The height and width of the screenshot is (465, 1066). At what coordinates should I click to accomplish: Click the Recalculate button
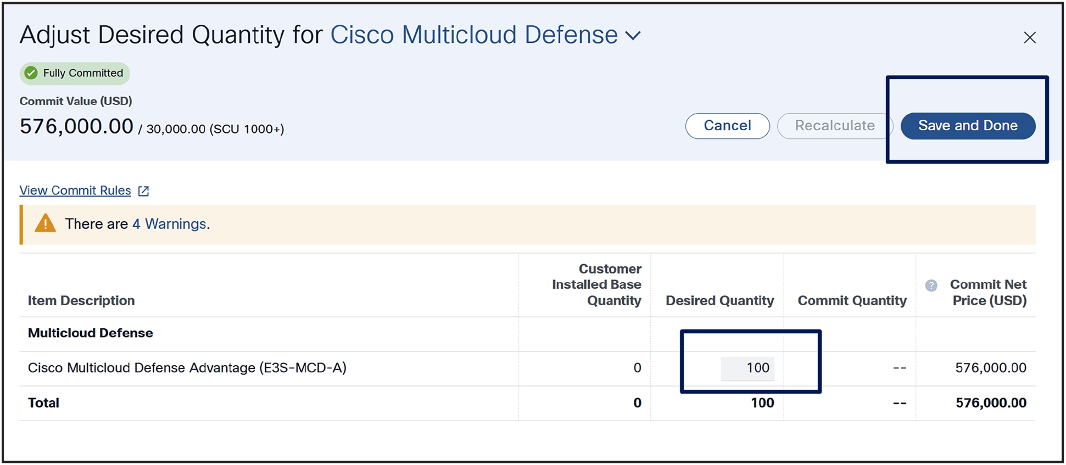835,126
